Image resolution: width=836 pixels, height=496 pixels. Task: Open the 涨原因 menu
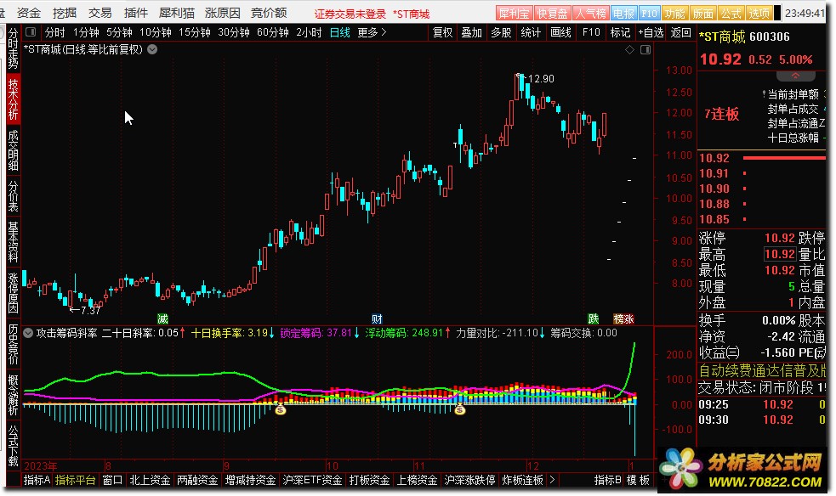222,13
